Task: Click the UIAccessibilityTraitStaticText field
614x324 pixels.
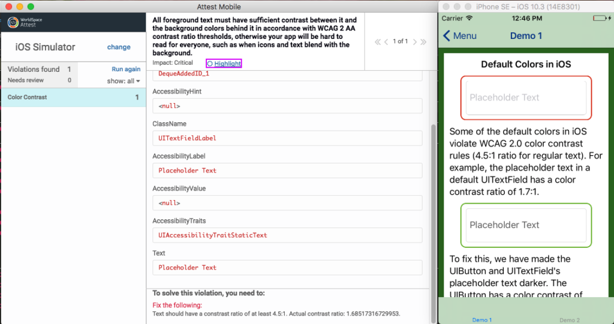Action: [287, 235]
